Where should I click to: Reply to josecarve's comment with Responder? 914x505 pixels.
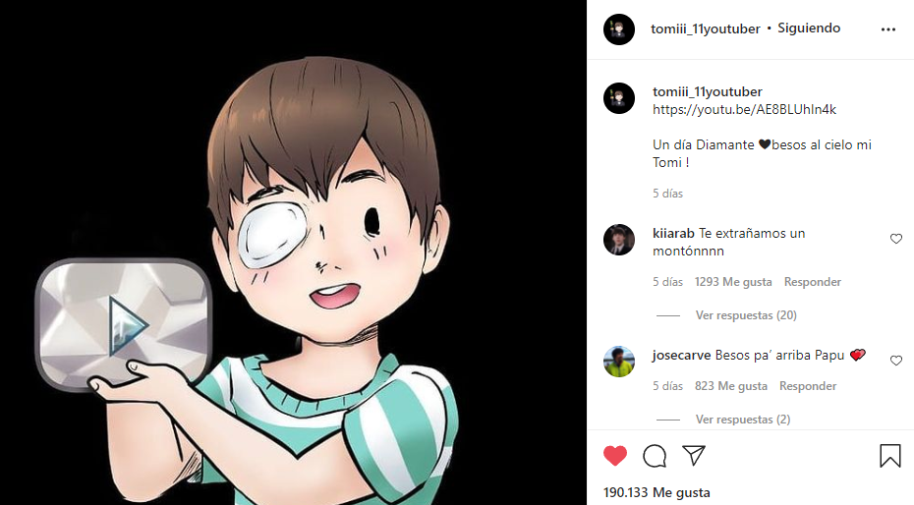(x=808, y=386)
